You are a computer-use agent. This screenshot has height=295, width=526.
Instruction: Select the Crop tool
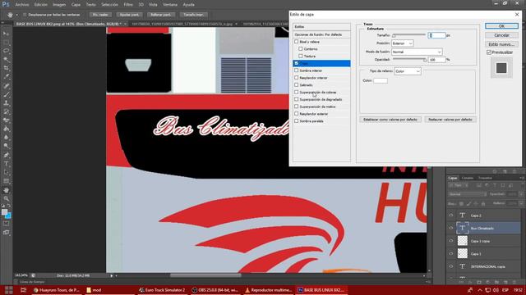[x=6, y=68]
